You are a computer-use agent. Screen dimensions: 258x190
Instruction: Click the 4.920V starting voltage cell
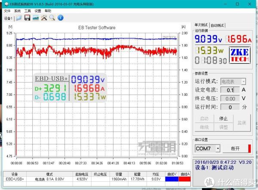tap(82, 179)
